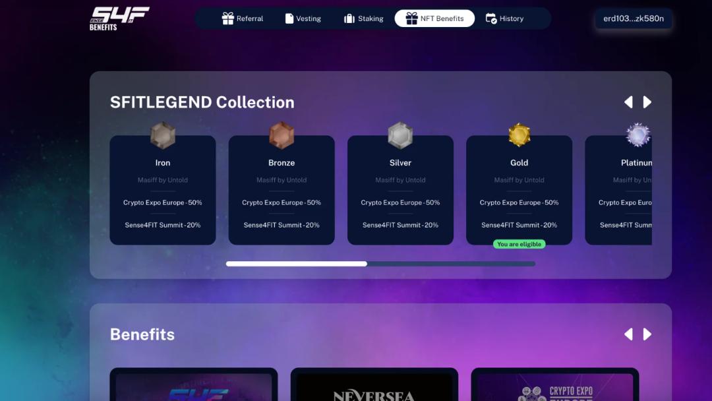
Task: Go to next Benefits items
Action: (x=647, y=334)
